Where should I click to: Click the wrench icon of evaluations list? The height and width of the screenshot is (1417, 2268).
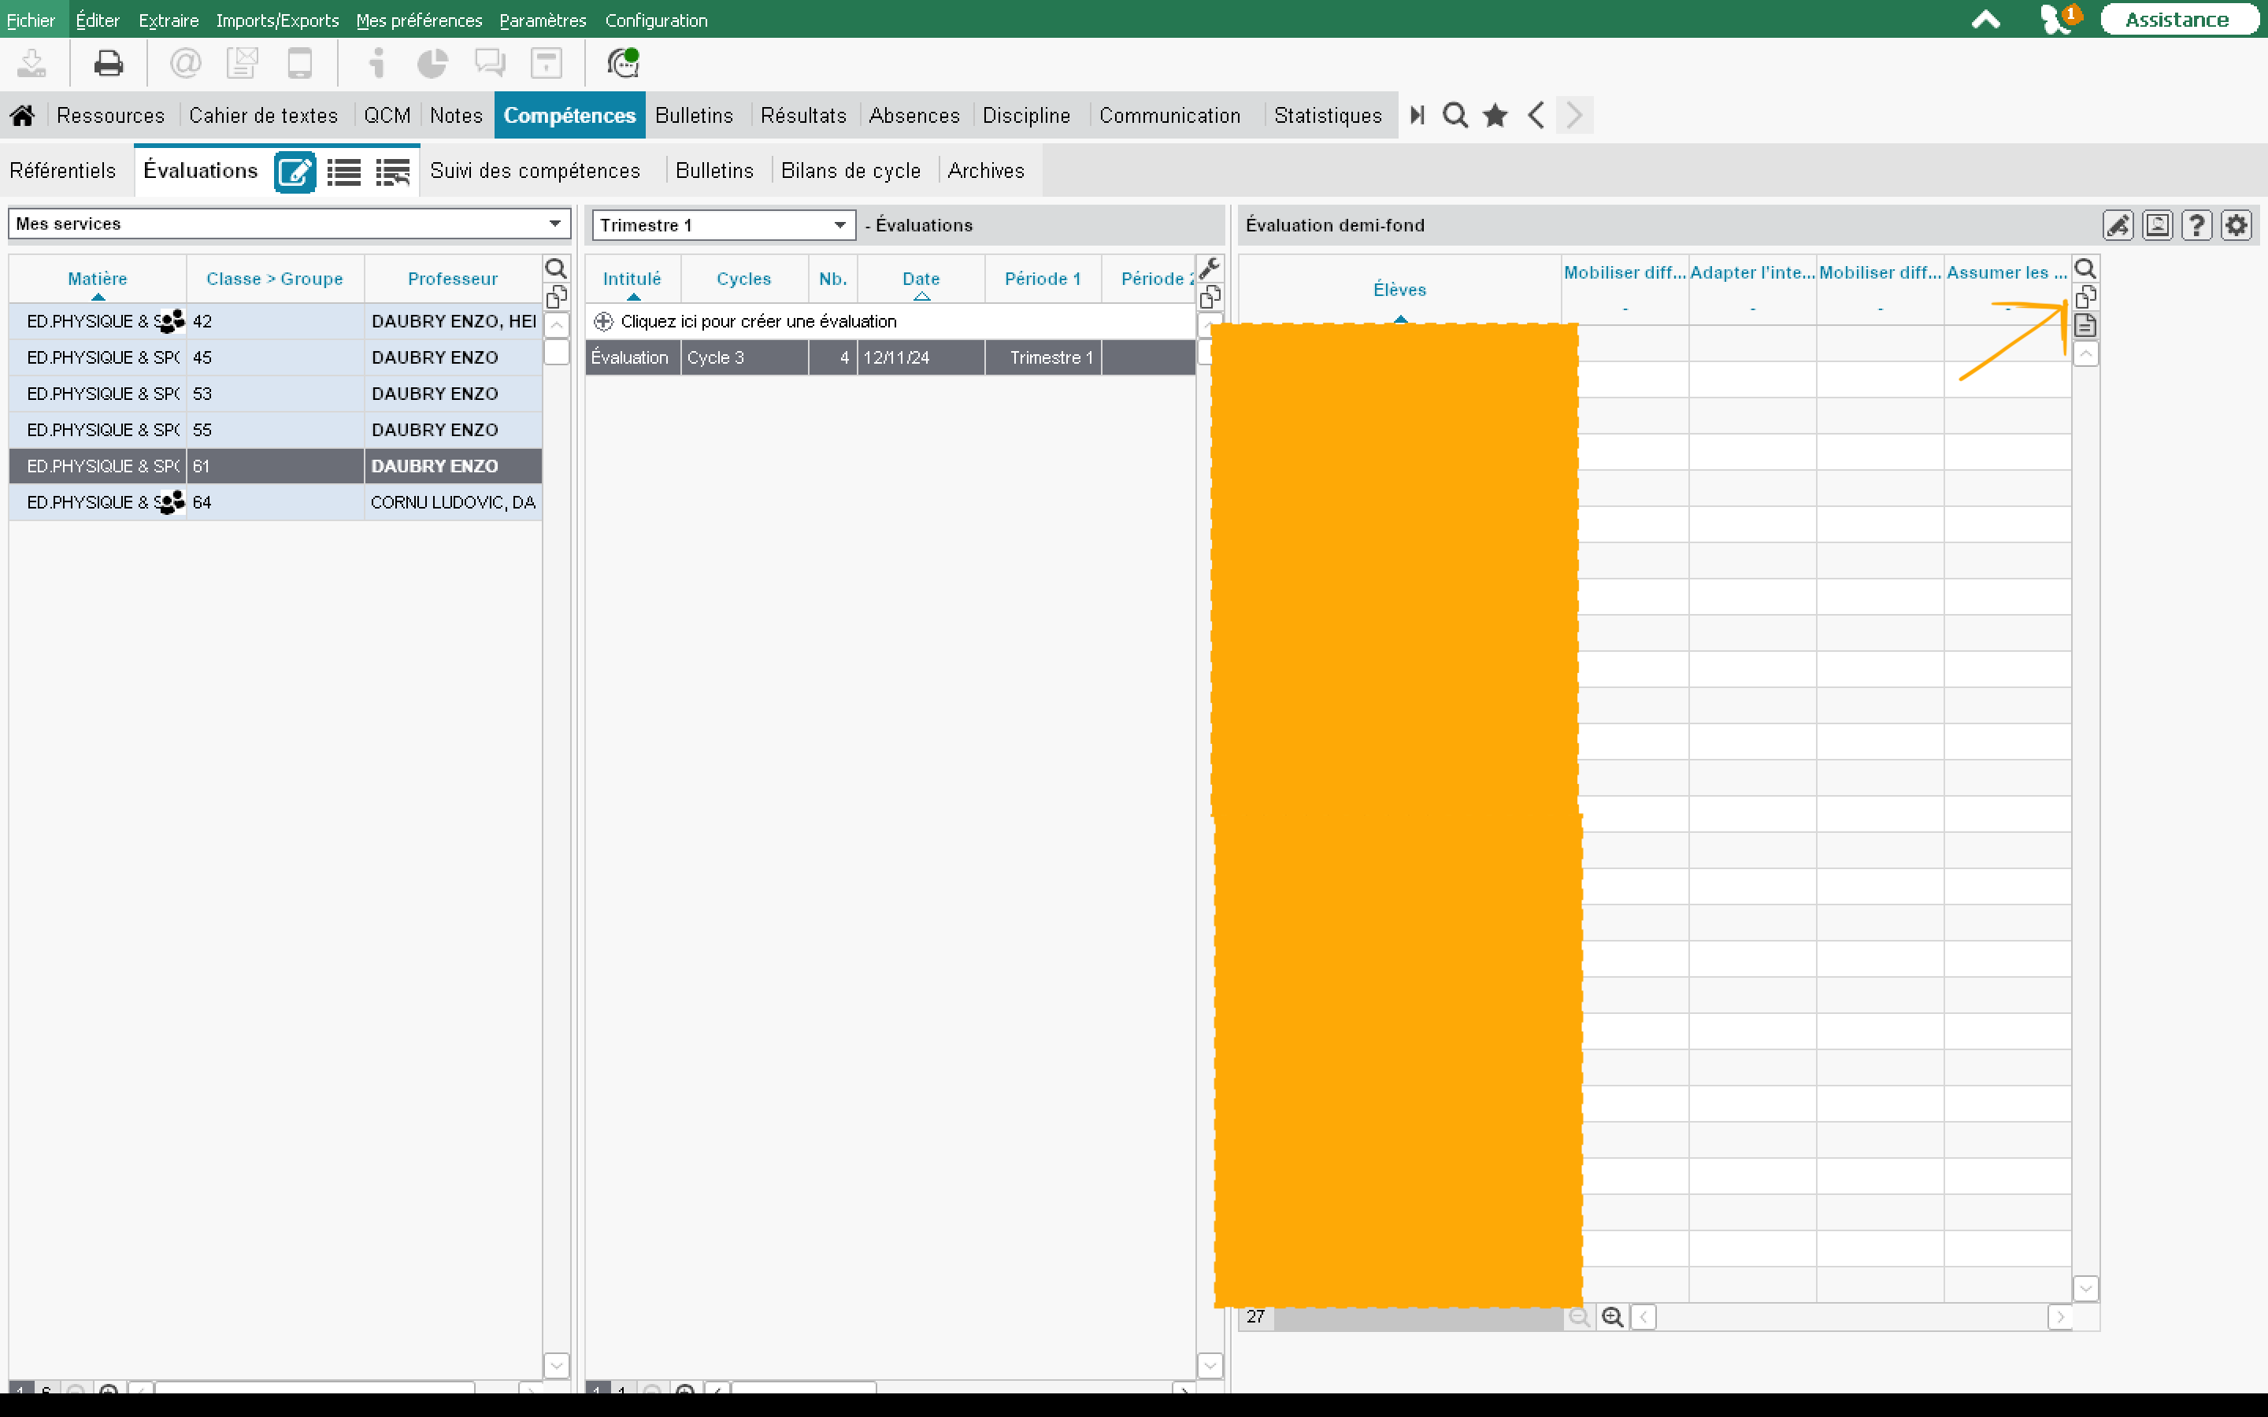point(1210,269)
